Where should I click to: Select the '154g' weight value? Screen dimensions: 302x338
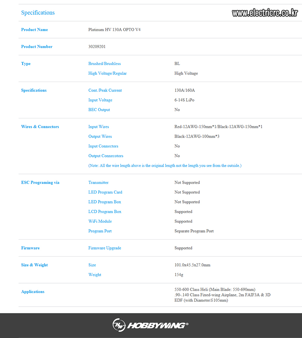coord(179,275)
